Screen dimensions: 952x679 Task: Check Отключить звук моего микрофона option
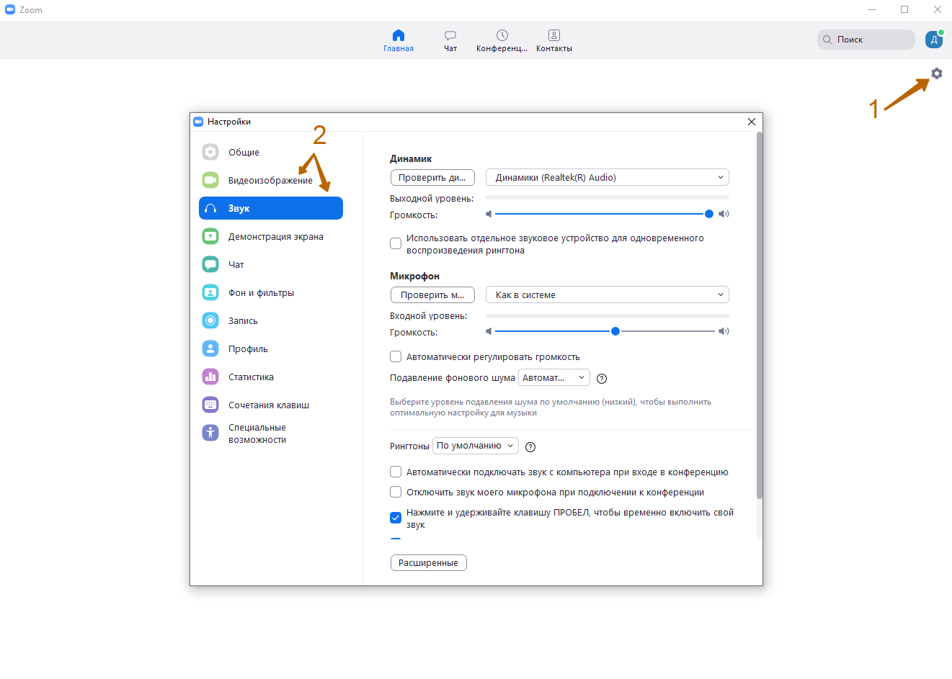pyautogui.click(x=396, y=492)
